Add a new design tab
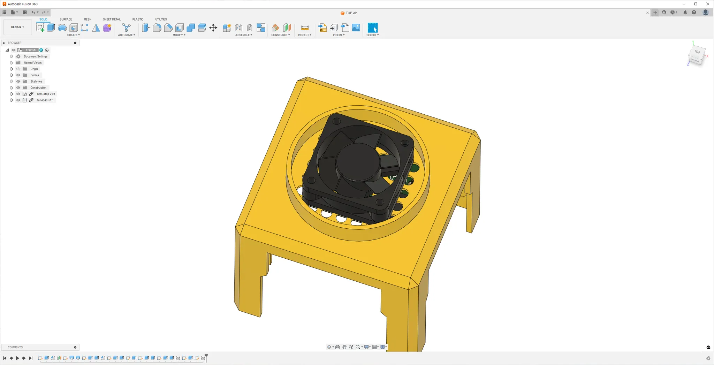714x365 pixels. (655, 13)
